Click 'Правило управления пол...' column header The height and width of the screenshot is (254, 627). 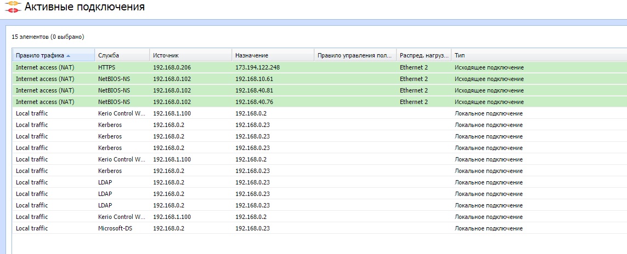point(355,55)
